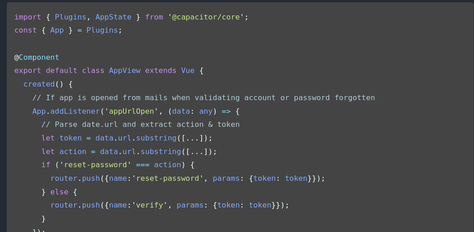Click the 'any' type annotation

point(206,111)
